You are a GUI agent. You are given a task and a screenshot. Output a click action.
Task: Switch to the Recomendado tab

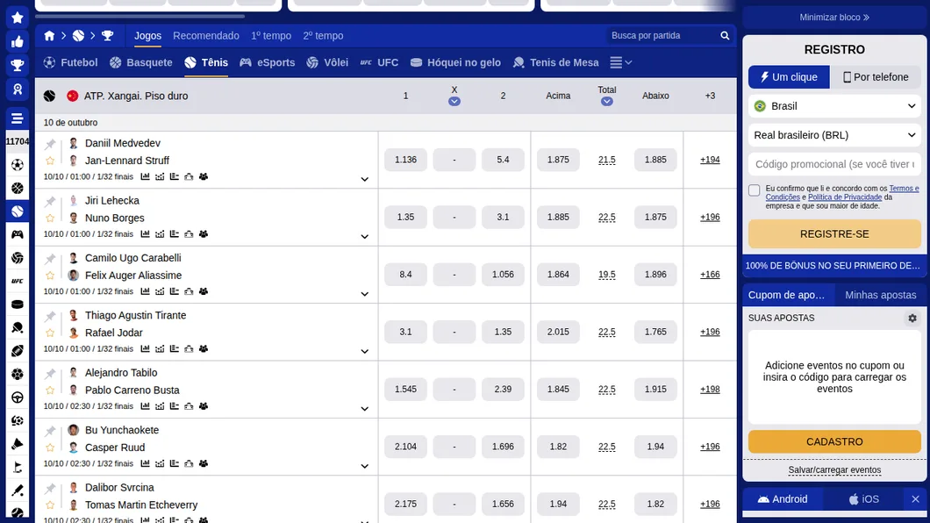point(206,36)
